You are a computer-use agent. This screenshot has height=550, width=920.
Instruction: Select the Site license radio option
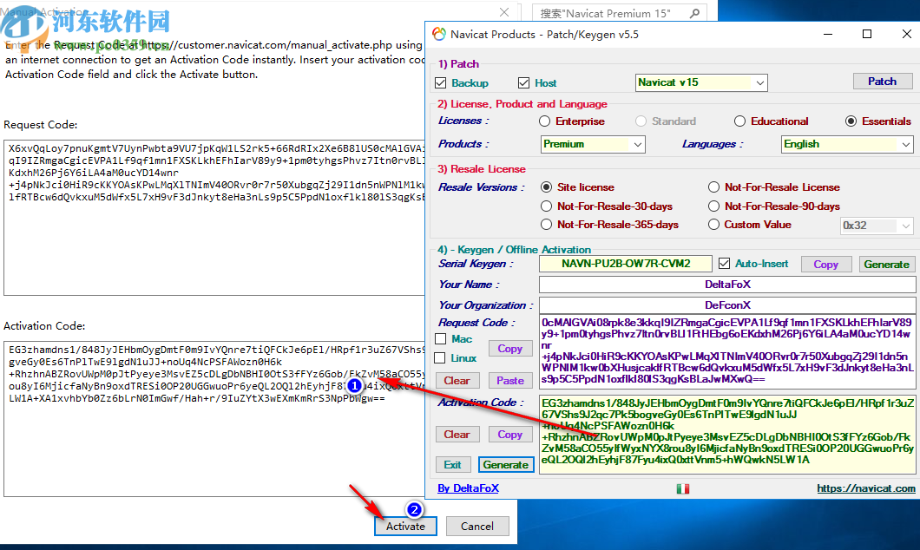click(x=546, y=187)
